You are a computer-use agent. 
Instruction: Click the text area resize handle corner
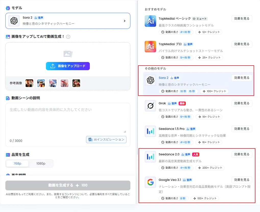tap(125, 132)
